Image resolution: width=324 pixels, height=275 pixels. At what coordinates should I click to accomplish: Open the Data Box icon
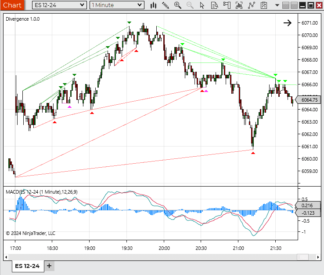click(214, 5)
